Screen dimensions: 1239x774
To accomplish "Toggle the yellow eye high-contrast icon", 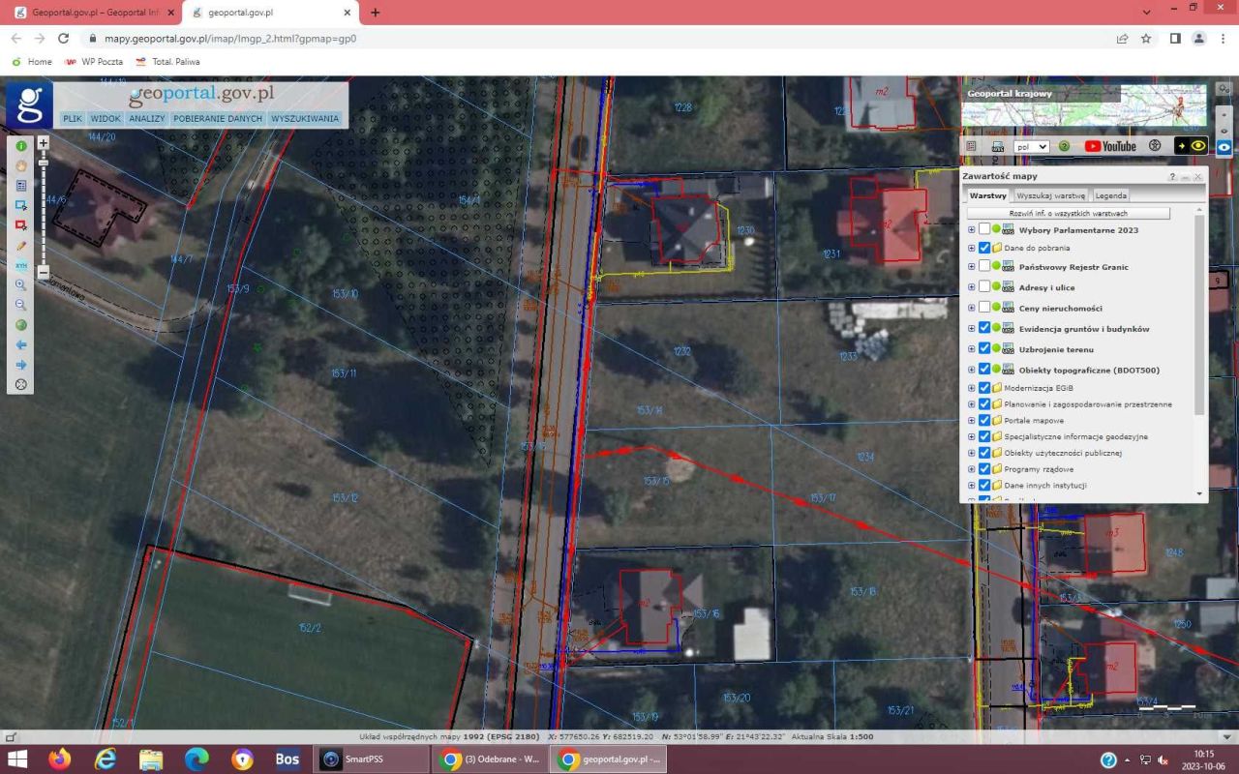I will coord(1192,146).
